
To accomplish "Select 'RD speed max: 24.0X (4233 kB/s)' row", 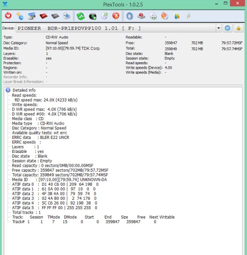I will pyautogui.click(x=46, y=100).
